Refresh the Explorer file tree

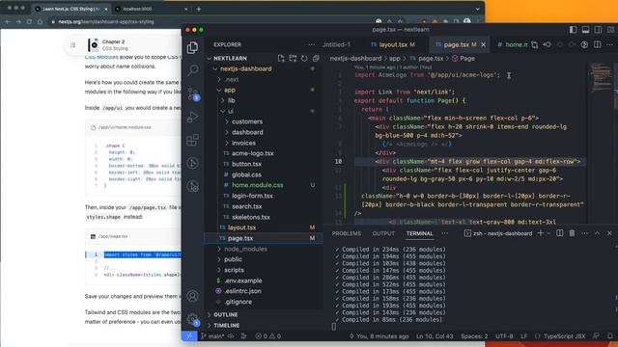tap(304, 58)
